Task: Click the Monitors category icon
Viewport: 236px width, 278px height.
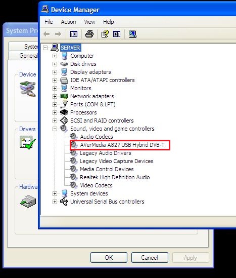Action: [x=64, y=88]
